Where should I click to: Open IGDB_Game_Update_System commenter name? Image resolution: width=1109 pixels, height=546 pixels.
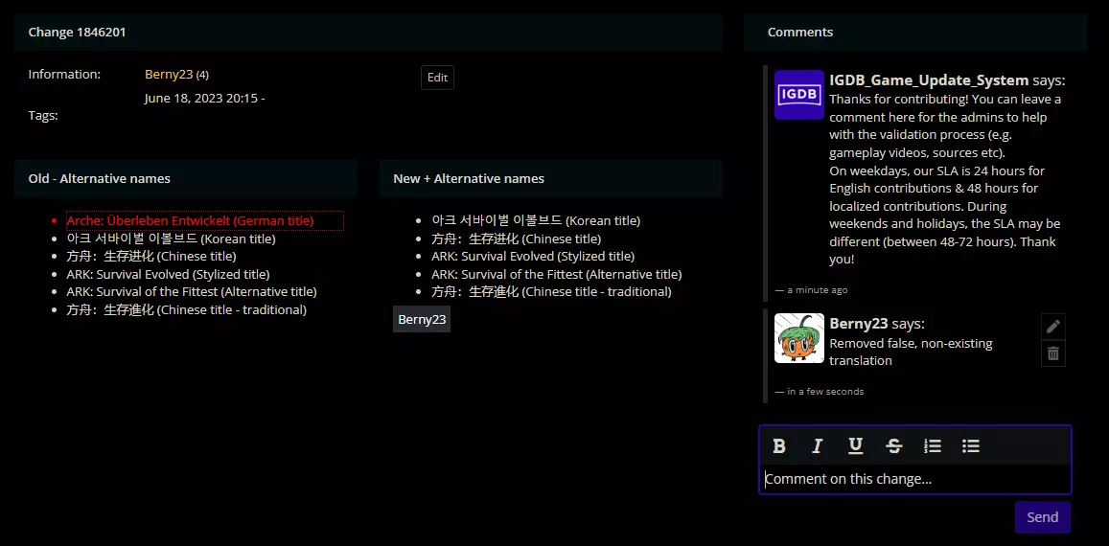[929, 80]
